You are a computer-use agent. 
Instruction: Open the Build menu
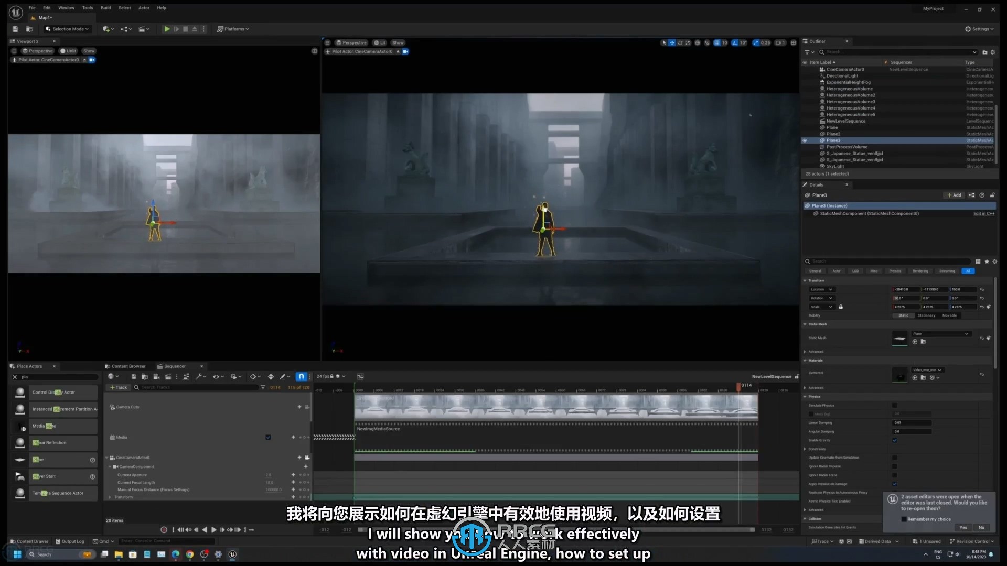pos(105,8)
